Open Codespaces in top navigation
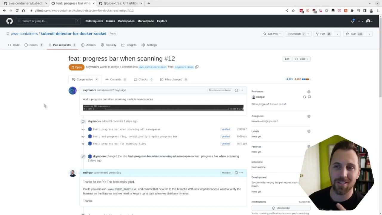382x215 pixels. click(x=126, y=21)
